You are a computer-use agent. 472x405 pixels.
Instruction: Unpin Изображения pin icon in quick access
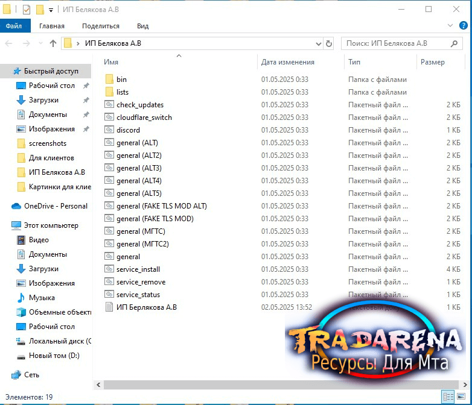click(86, 129)
